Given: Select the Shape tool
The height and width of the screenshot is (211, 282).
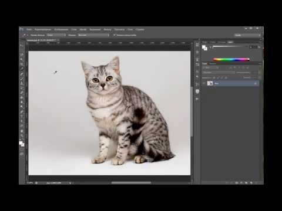Looking at the screenshot, I should [22, 125].
